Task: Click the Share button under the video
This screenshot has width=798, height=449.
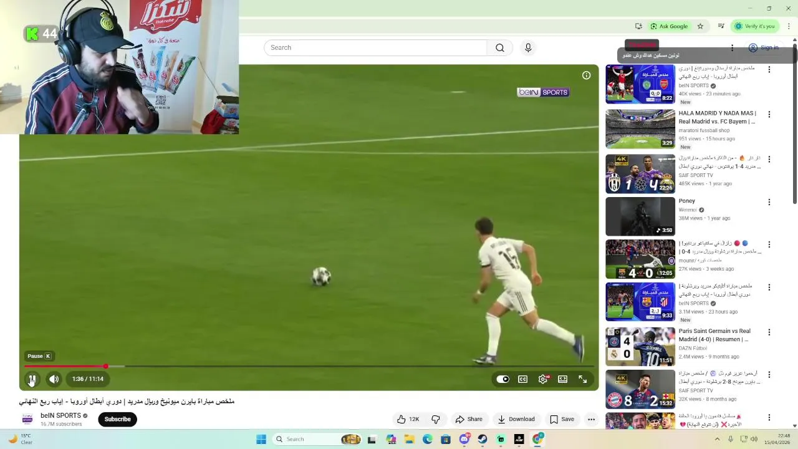Action: [x=469, y=419]
